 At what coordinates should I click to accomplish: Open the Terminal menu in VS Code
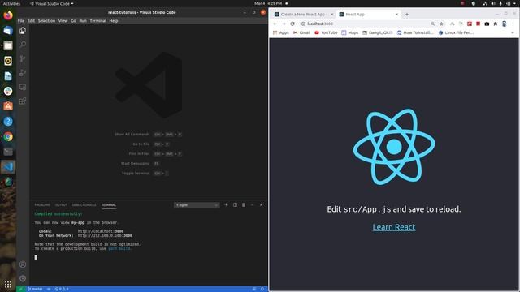click(x=98, y=21)
